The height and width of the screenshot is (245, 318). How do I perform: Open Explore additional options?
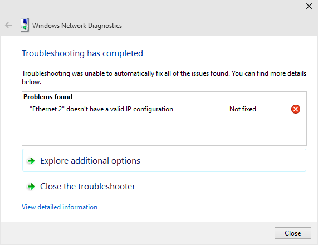pos(164,160)
